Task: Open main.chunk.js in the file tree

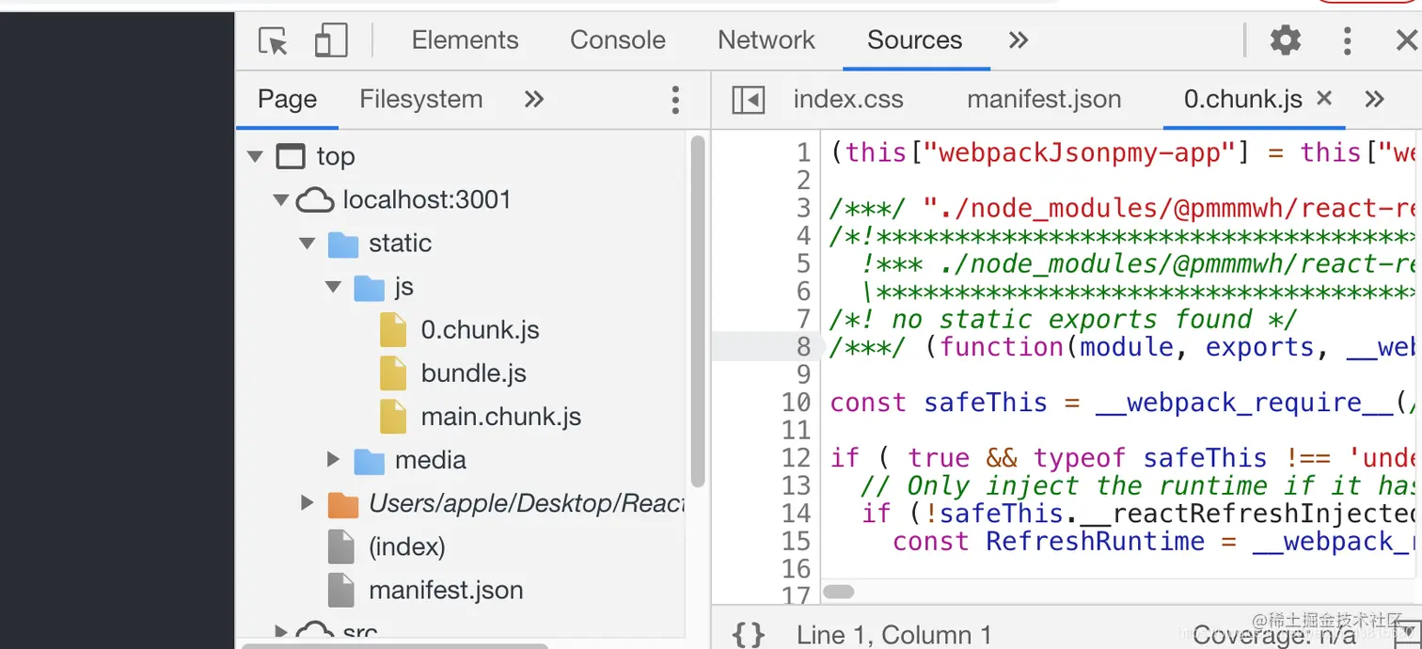Action: point(501,417)
